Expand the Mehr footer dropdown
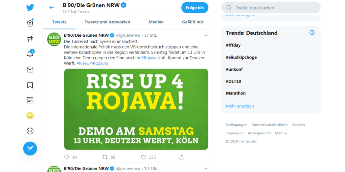The width and height of the screenshot is (345, 172). point(281,133)
